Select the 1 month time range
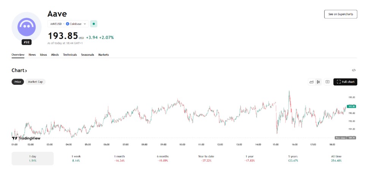This screenshot has width=366, height=177. coord(119,158)
